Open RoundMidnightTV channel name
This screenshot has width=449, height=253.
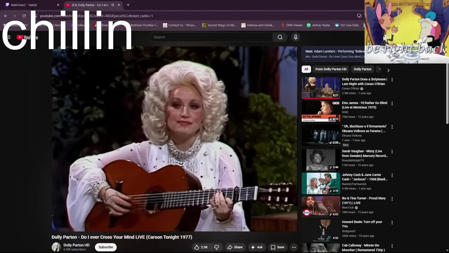[353, 161]
